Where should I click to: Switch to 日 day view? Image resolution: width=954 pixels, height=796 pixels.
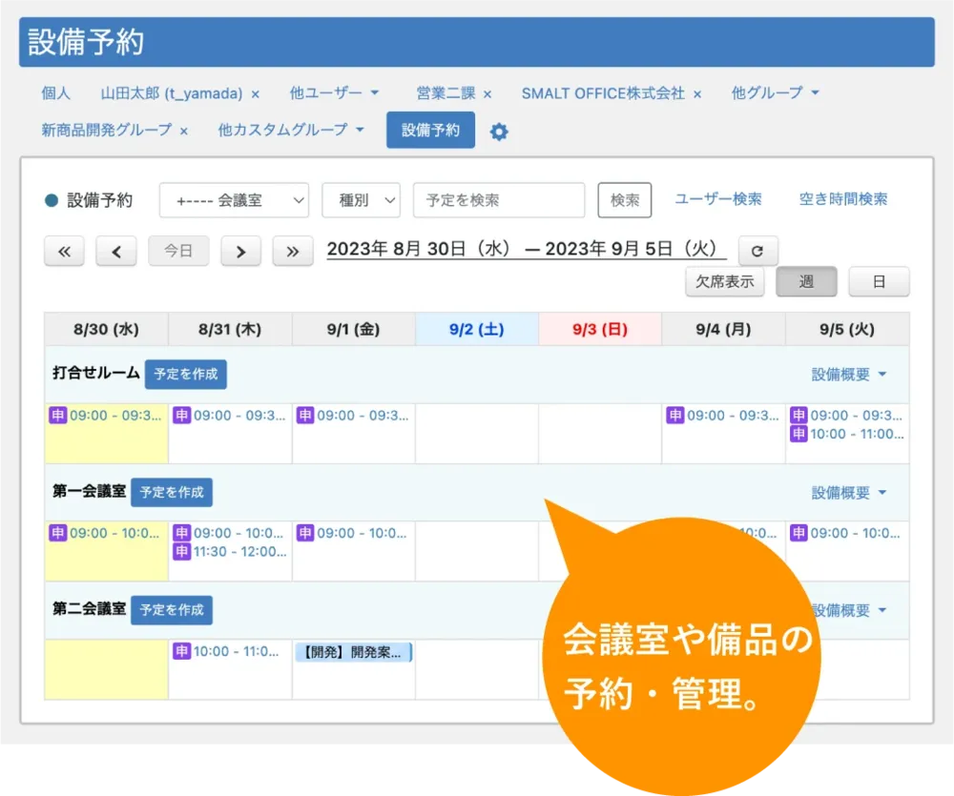click(879, 281)
